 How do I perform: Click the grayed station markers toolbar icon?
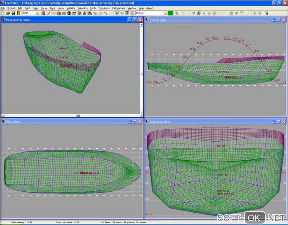click(x=100, y=13)
